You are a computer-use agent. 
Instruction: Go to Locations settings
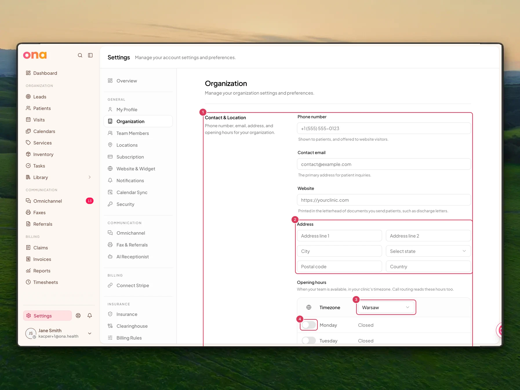pyautogui.click(x=138, y=145)
